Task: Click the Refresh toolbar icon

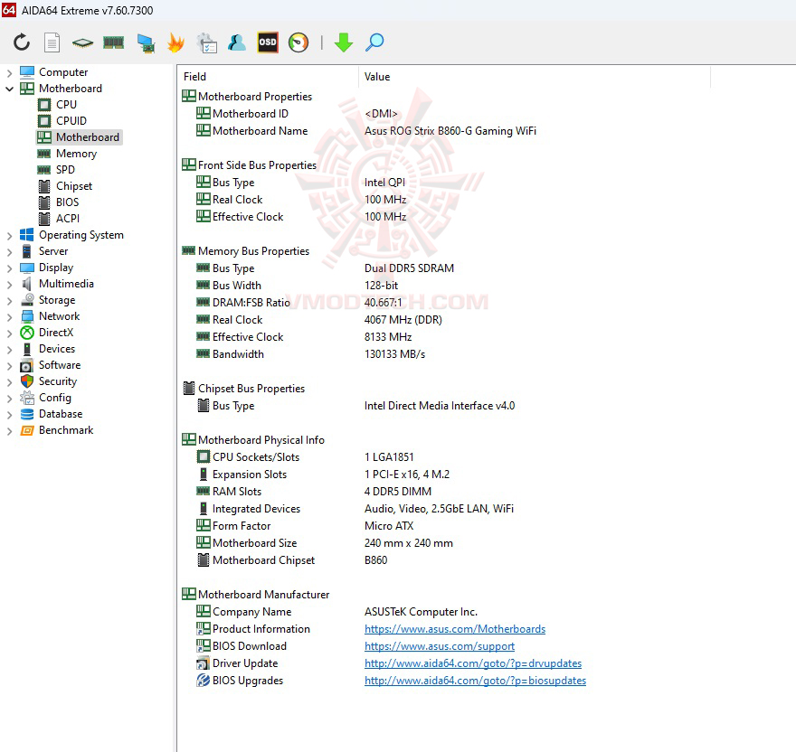Action: pos(22,42)
